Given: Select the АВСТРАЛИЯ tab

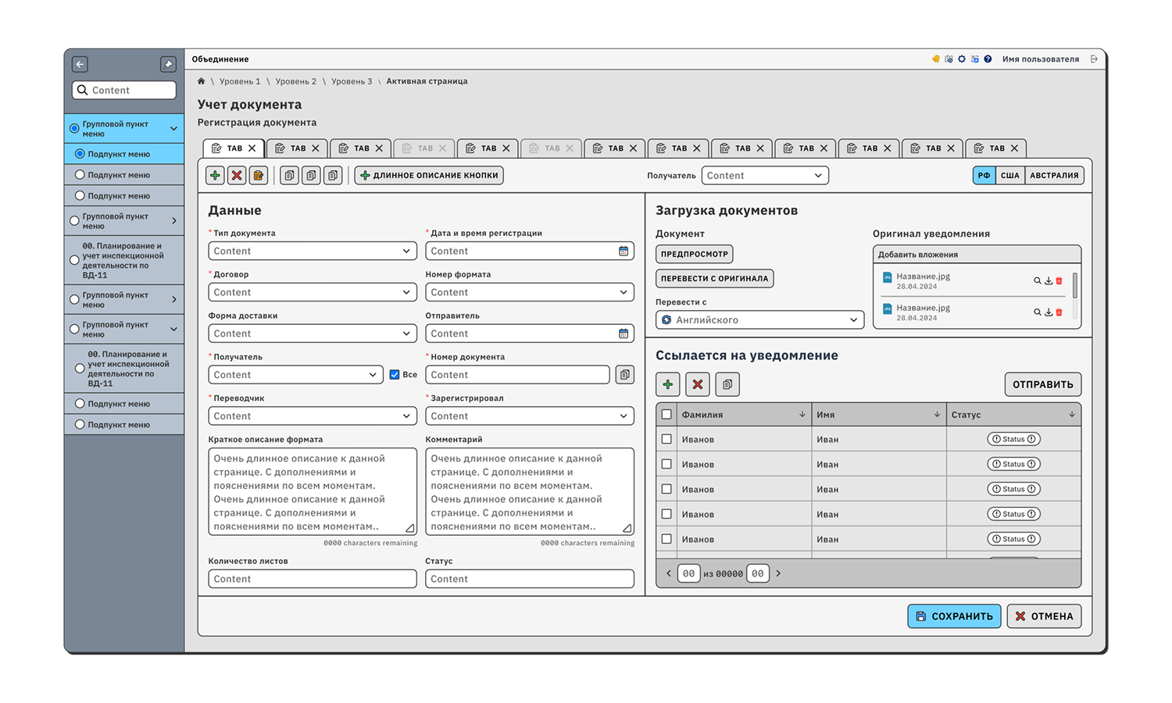Looking at the screenshot, I should pos(1053,176).
